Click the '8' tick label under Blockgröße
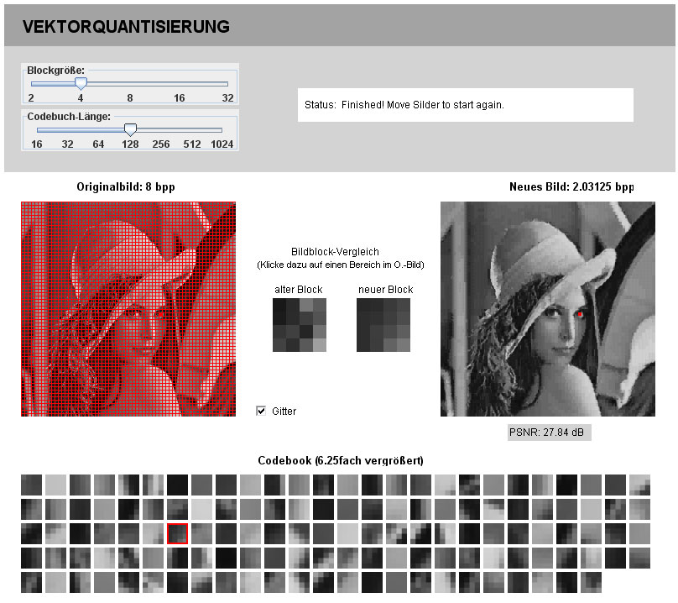 pos(130,98)
